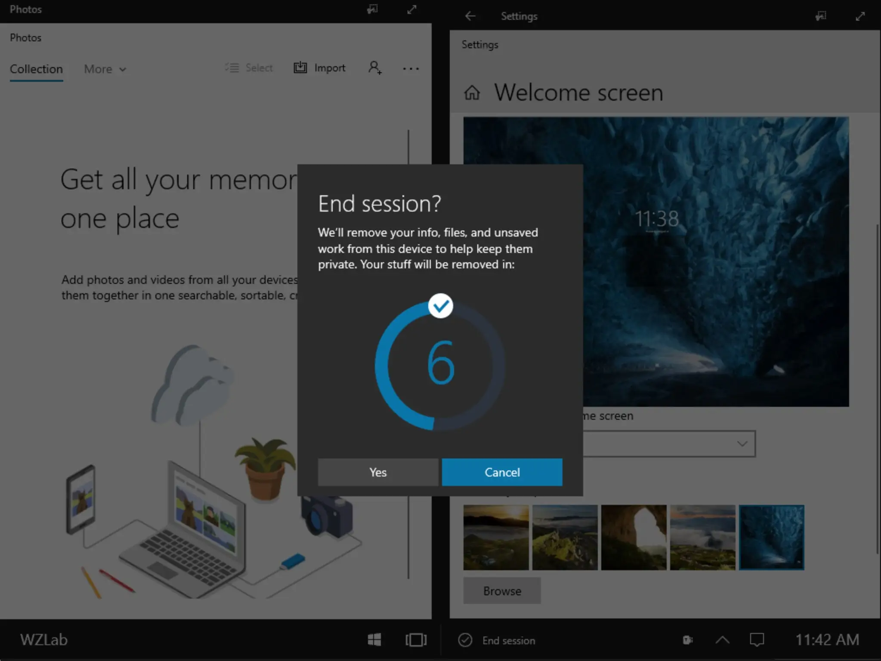The width and height of the screenshot is (881, 661).
Task: Click the End session checkmark circle icon
Action: (465, 640)
